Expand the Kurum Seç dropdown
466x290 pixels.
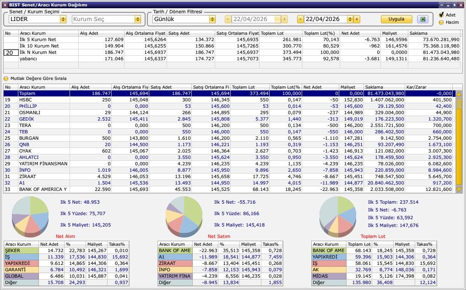click(137, 19)
